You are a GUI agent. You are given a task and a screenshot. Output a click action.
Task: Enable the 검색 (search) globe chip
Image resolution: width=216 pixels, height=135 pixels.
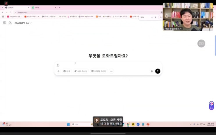[67, 71]
